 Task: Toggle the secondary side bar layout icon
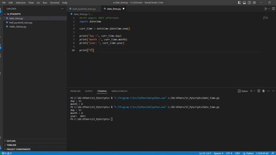[x=249, y=3]
